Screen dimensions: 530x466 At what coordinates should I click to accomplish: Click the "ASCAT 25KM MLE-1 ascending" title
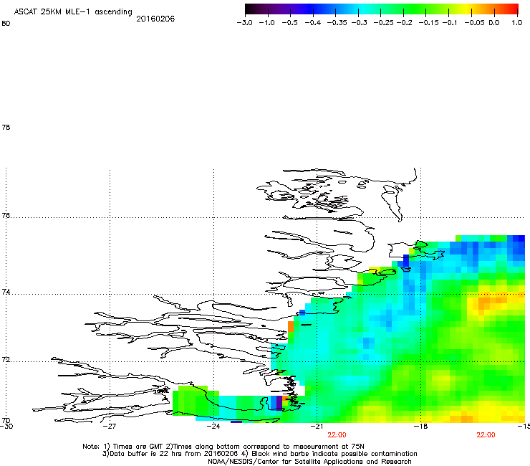73,12
